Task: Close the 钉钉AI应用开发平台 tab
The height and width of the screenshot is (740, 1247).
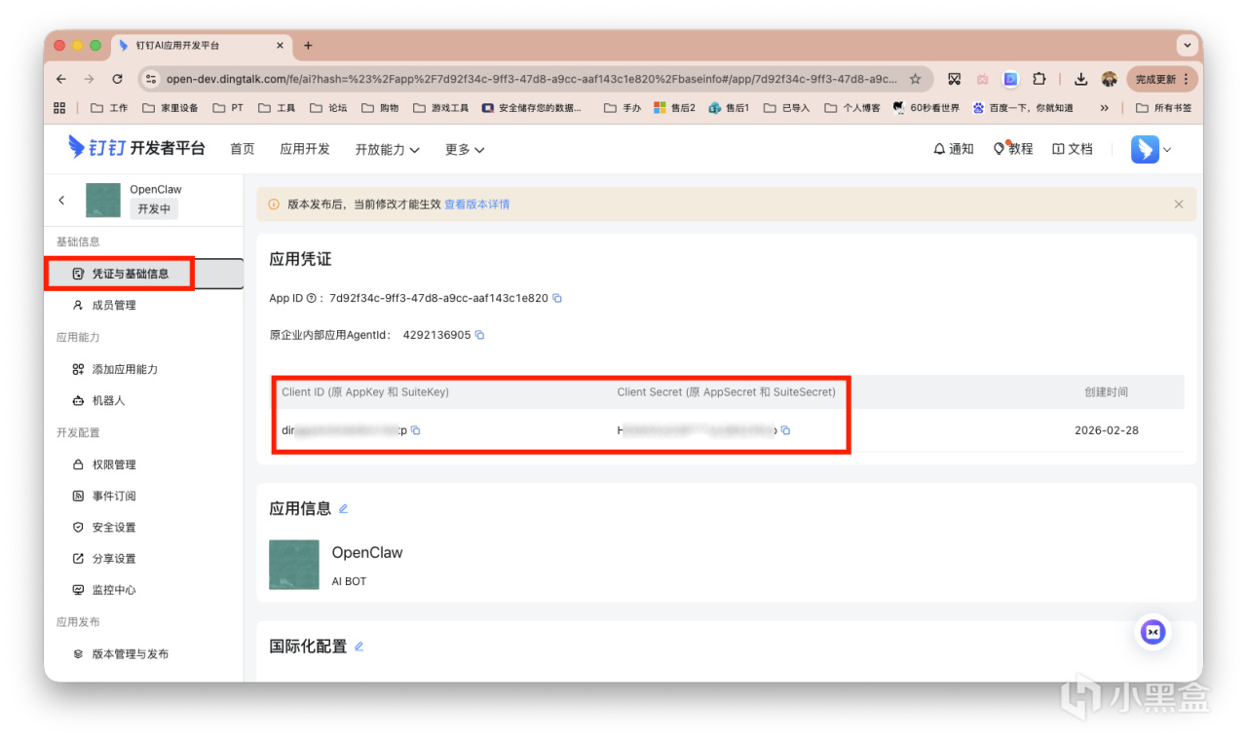Action: (x=281, y=46)
